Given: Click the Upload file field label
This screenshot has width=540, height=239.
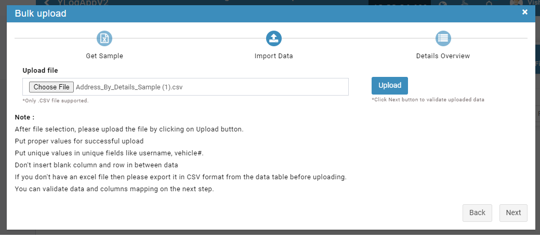Looking at the screenshot, I should 41,71.
